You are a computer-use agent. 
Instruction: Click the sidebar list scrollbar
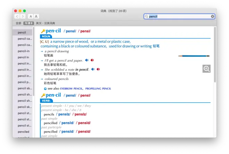[x=34, y=61]
